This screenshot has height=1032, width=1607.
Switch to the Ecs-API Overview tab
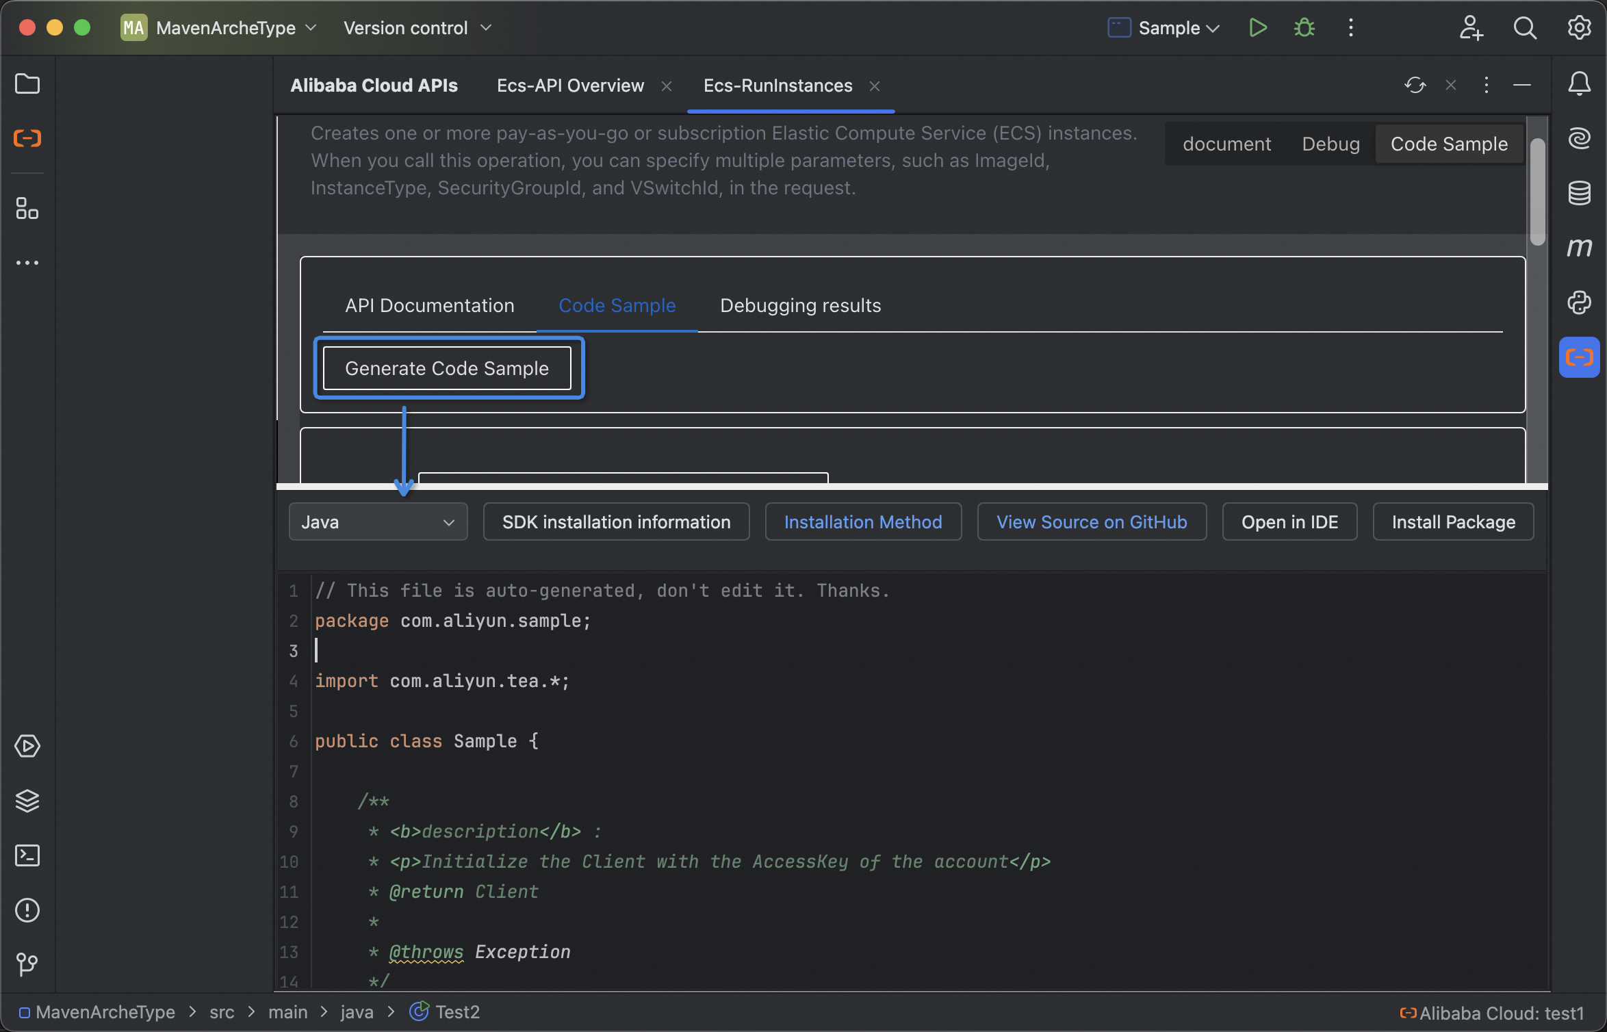tap(570, 86)
